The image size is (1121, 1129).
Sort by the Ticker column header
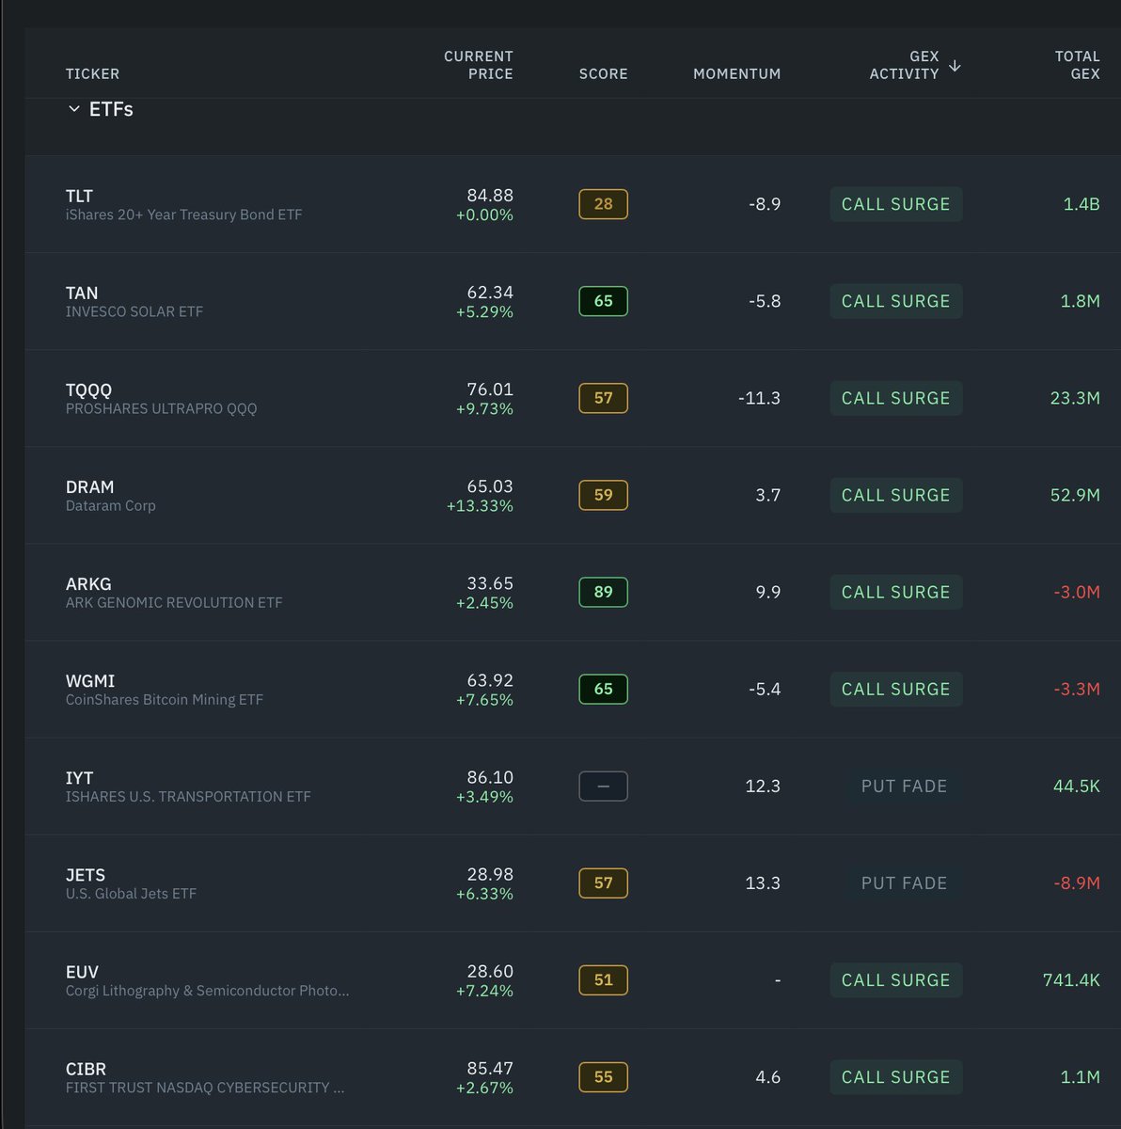92,73
